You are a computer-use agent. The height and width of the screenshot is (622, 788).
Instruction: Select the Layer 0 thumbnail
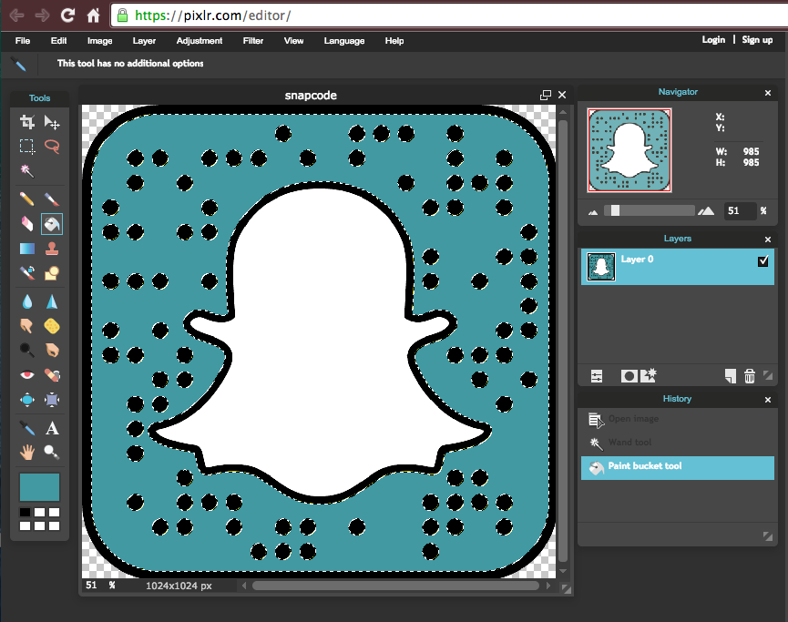click(601, 266)
